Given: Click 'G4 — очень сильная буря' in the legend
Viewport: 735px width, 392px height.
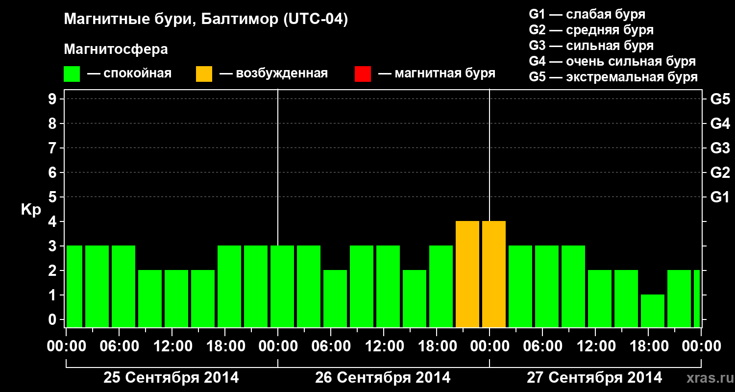Looking at the screenshot, I should point(612,61).
